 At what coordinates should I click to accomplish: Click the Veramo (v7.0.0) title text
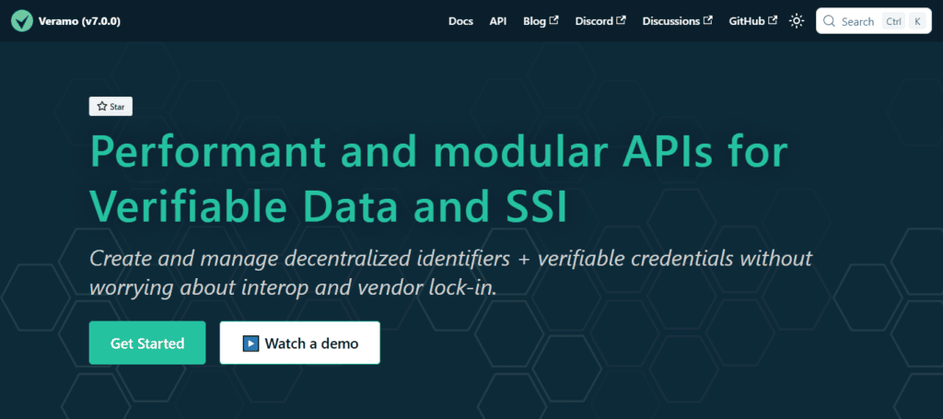[79, 21]
